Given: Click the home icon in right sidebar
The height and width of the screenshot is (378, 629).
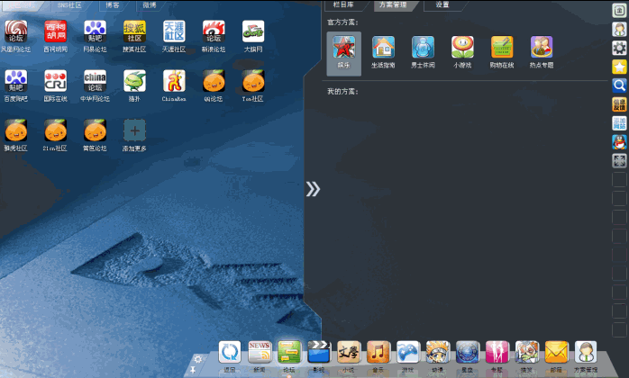Looking at the screenshot, I should coord(619,10).
